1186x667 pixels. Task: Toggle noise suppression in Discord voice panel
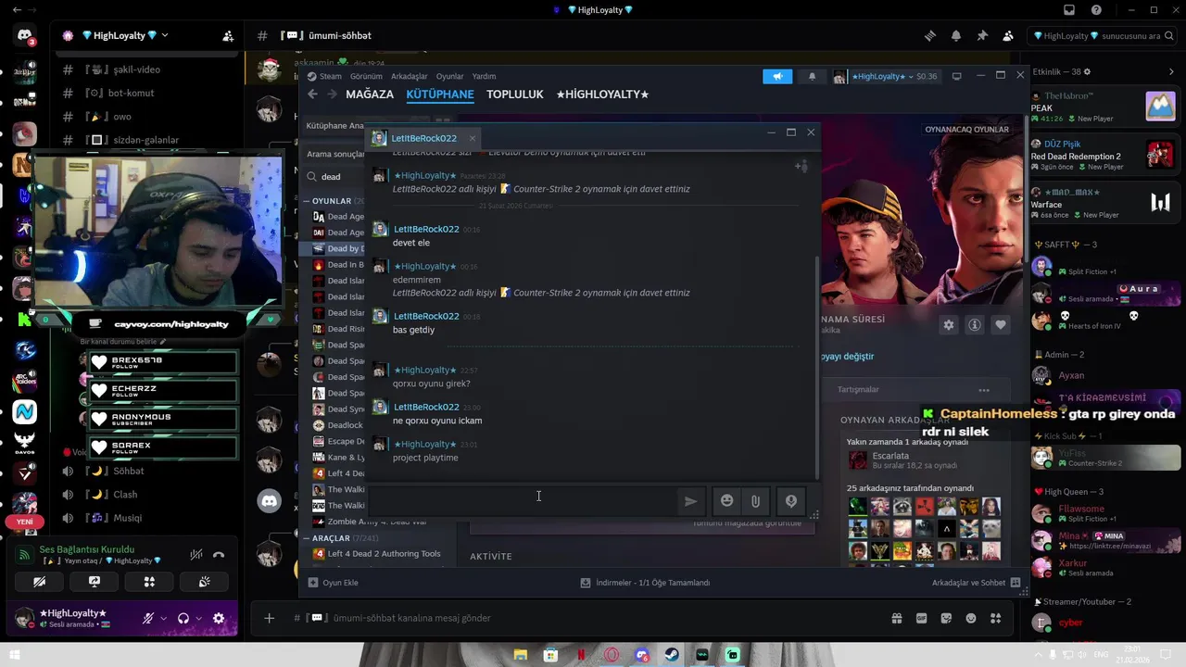196,555
